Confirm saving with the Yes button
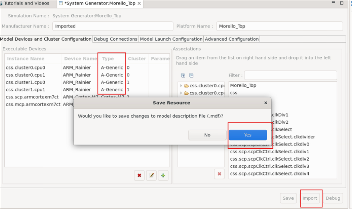The height and width of the screenshot is (209, 352). (x=248, y=135)
